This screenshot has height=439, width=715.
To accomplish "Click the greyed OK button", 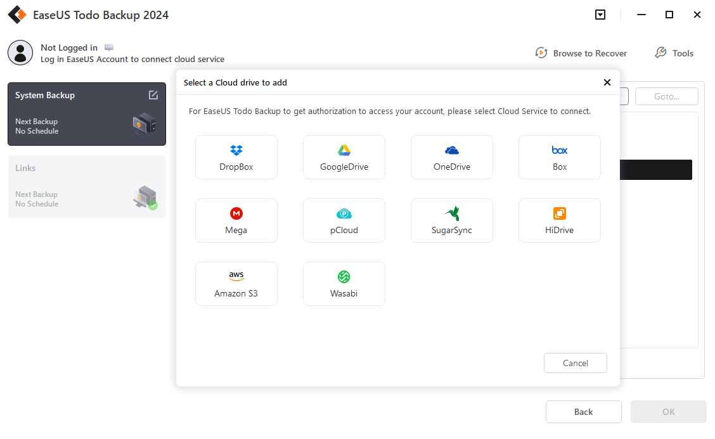I will [x=669, y=412].
